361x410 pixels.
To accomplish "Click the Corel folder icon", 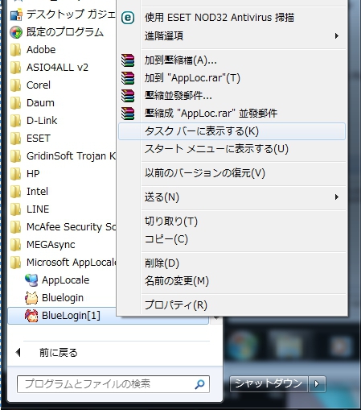I will [x=15, y=85].
